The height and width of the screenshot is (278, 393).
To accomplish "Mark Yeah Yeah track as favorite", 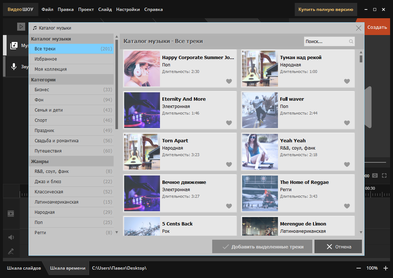I will (347, 164).
